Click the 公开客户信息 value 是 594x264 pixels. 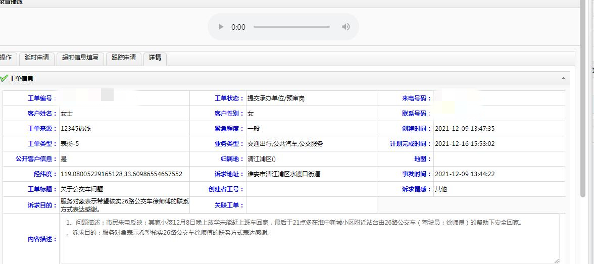coord(64,159)
